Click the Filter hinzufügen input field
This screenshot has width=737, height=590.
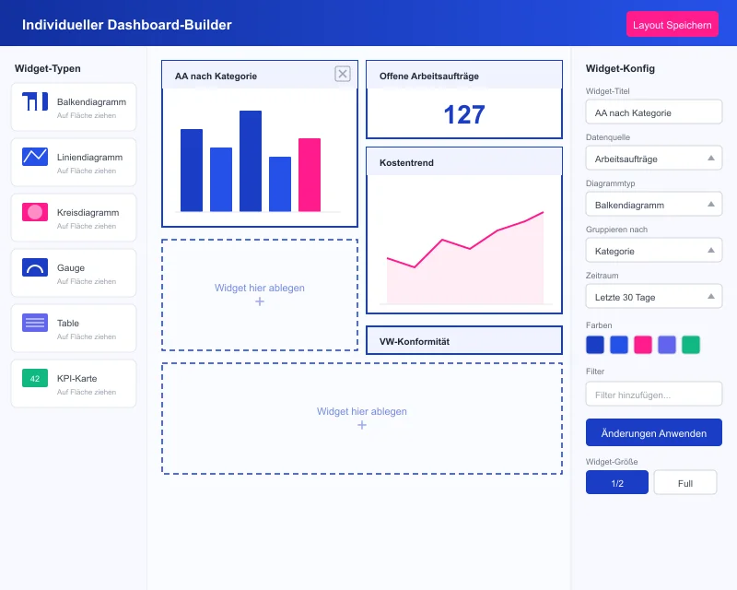click(x=653, y=394)
